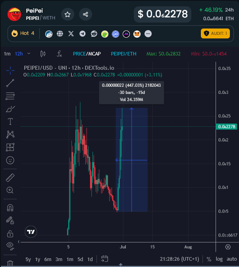
Task: Click the PeiPei token logo
Action: (x=14, y=14)
